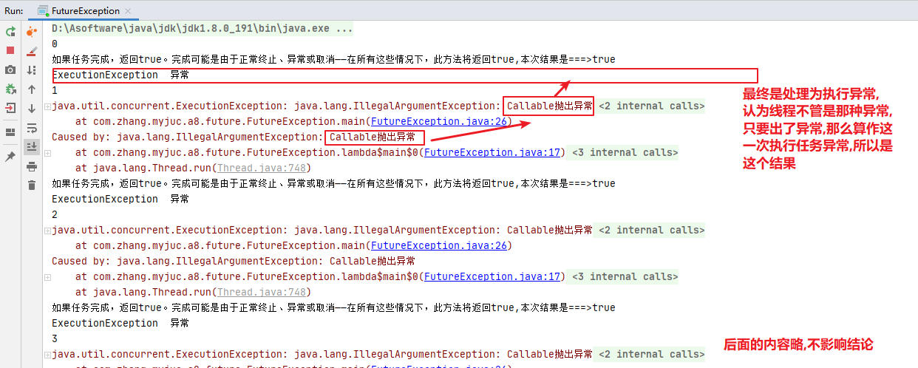The width and height of the screenshot is (918, 368).
Task: Click the red pencil highlight icon
Action: 31,50
